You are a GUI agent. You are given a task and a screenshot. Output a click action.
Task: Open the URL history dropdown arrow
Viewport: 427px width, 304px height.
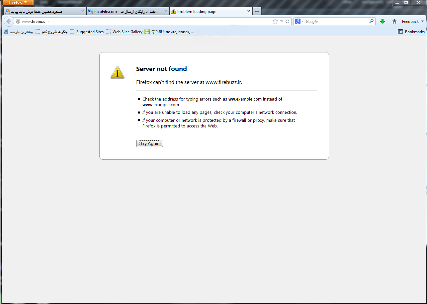[282, 21]
